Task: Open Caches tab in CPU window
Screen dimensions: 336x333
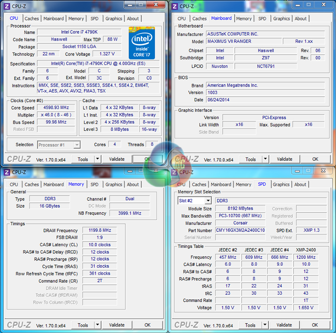Action: tap(32, 19)
